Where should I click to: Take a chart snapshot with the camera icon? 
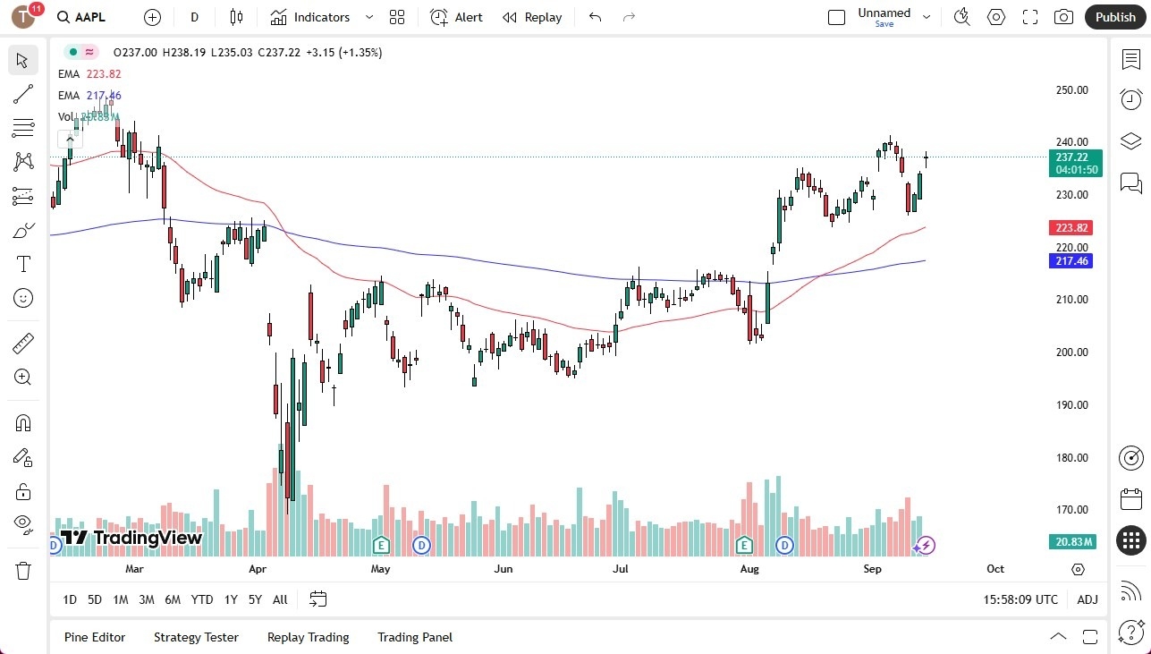point(1064,17)
